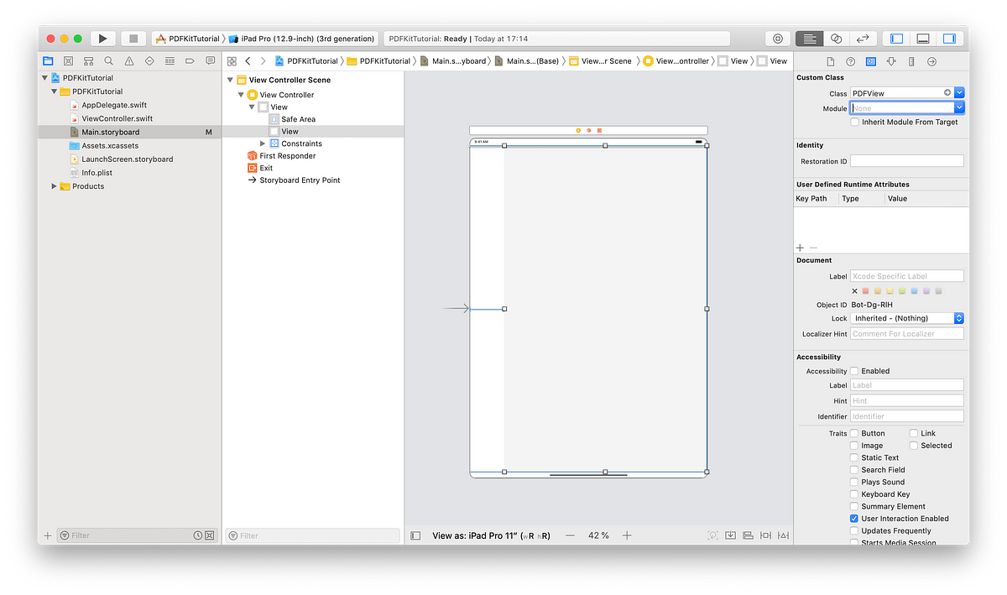This screenshot has height=595, width=1007.
Task: Collapse the View Controller outline item
Action: point(242,95)
